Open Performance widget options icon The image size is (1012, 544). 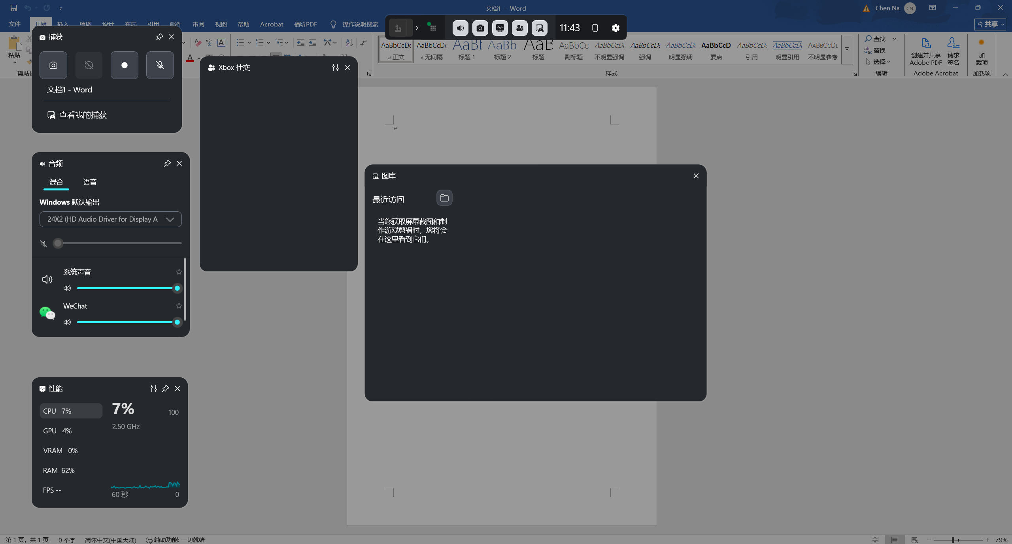154,389
